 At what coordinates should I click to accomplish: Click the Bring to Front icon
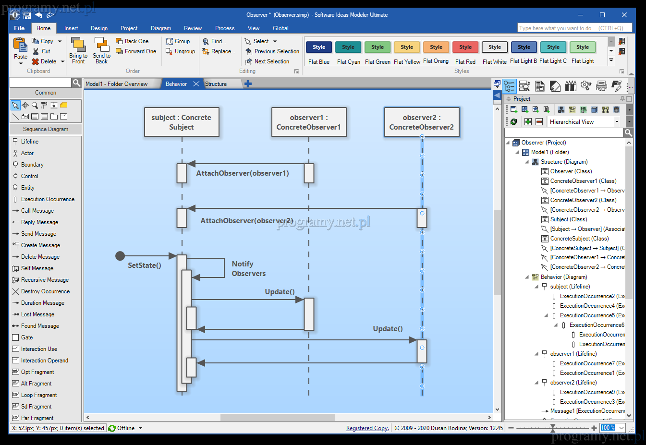(x=78, y=45)
